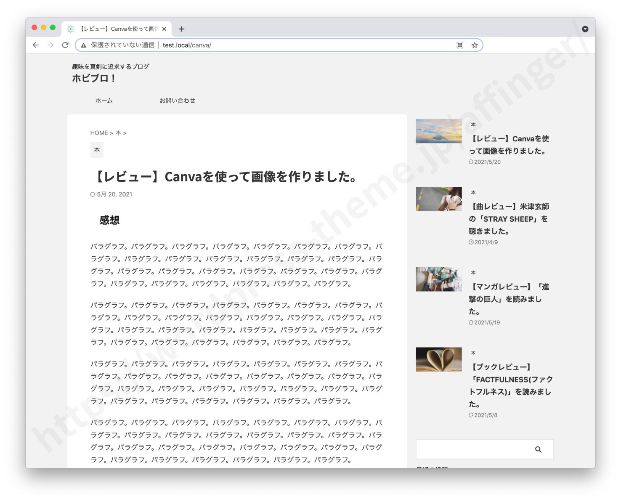Screen dimensions: 621x502
Task: Open the manga magazines thumbnail
Action: coord(439,279)
